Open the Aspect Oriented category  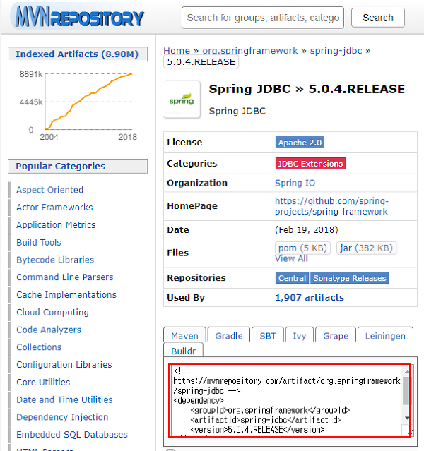pyautogui.click(x=50, y=190)
